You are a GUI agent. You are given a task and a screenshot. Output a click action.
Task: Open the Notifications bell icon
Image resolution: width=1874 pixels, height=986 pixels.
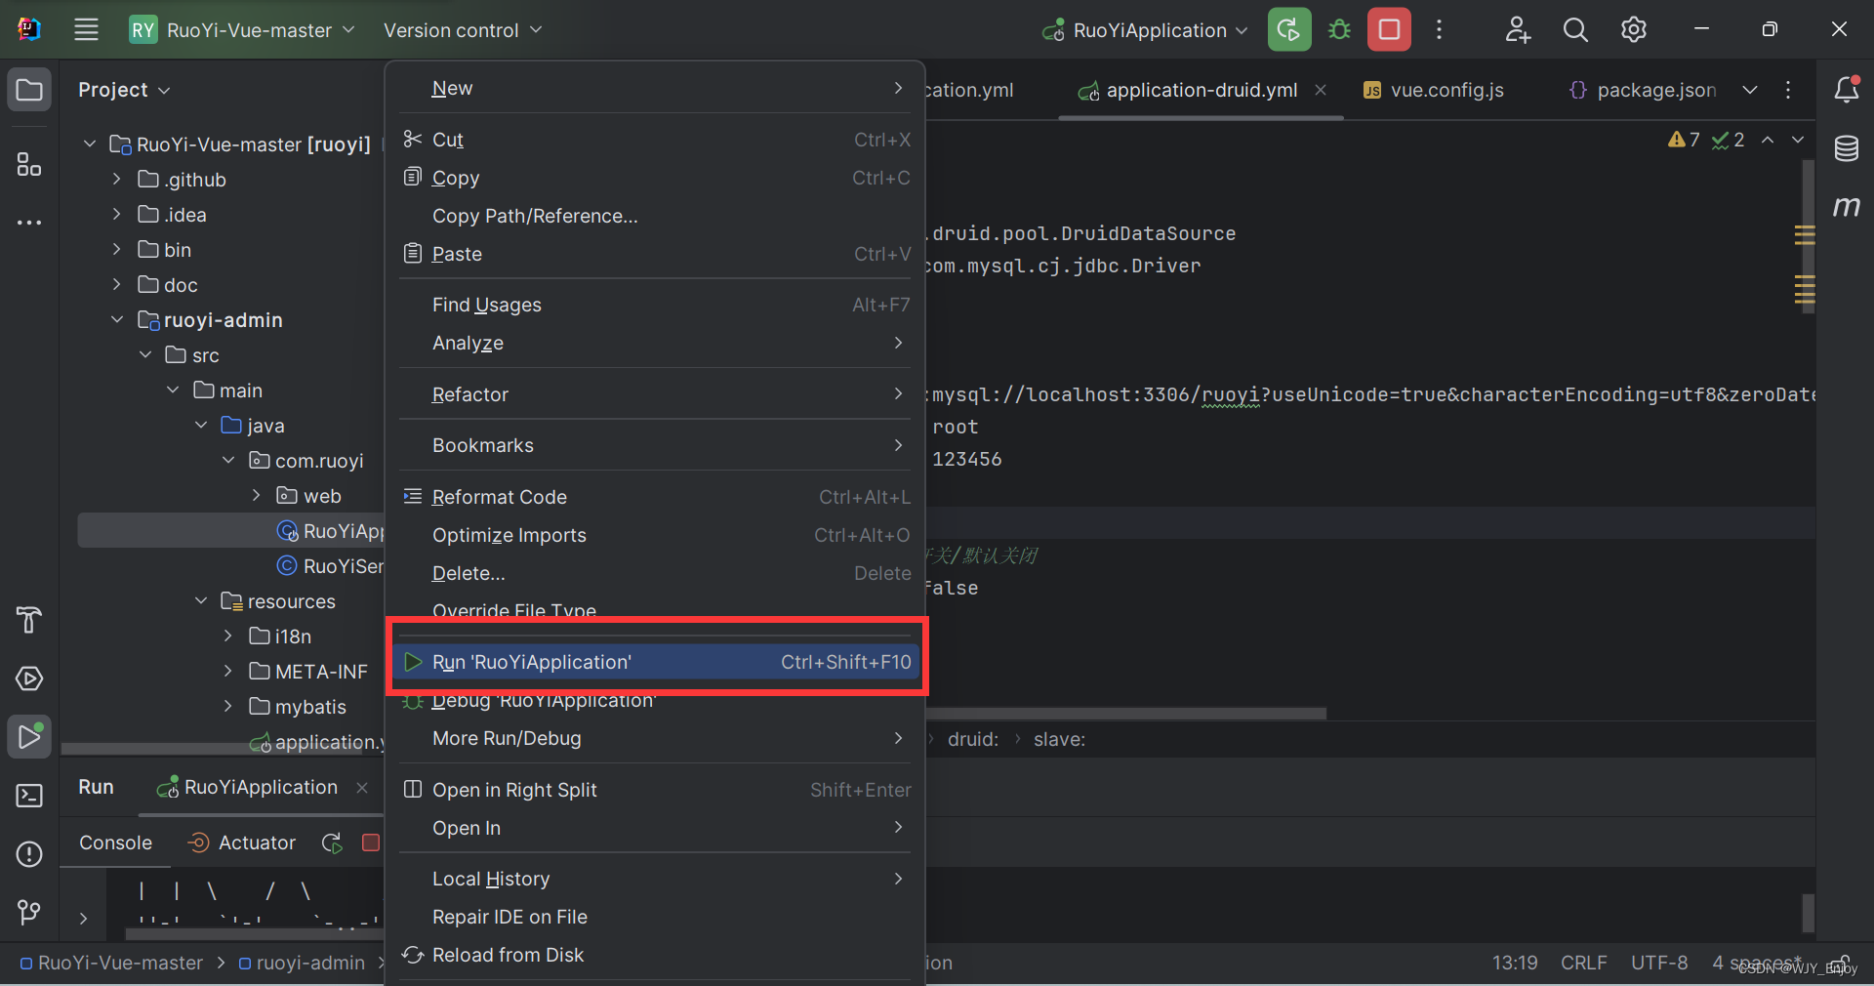1847,89
